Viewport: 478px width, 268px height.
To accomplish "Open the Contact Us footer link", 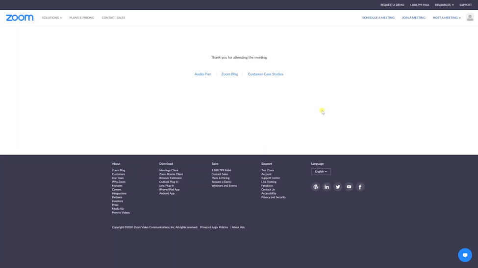I will [268, 190].
